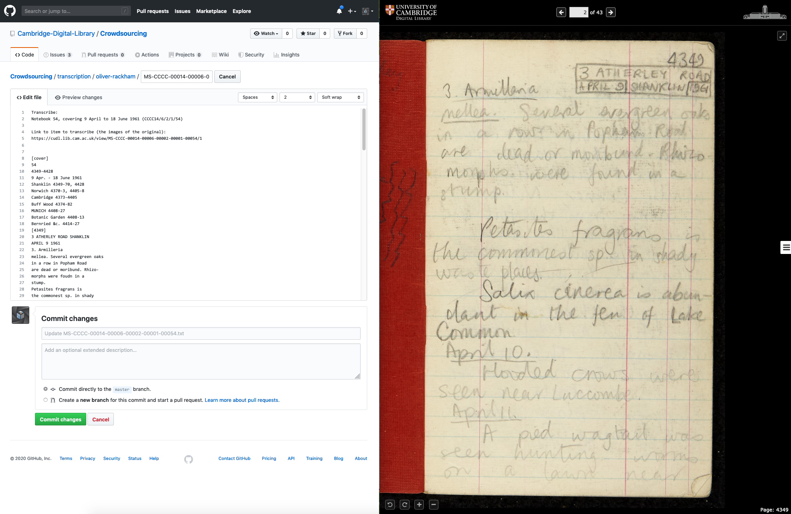Open the Soft wrap dropdown

tap(340, 97)
